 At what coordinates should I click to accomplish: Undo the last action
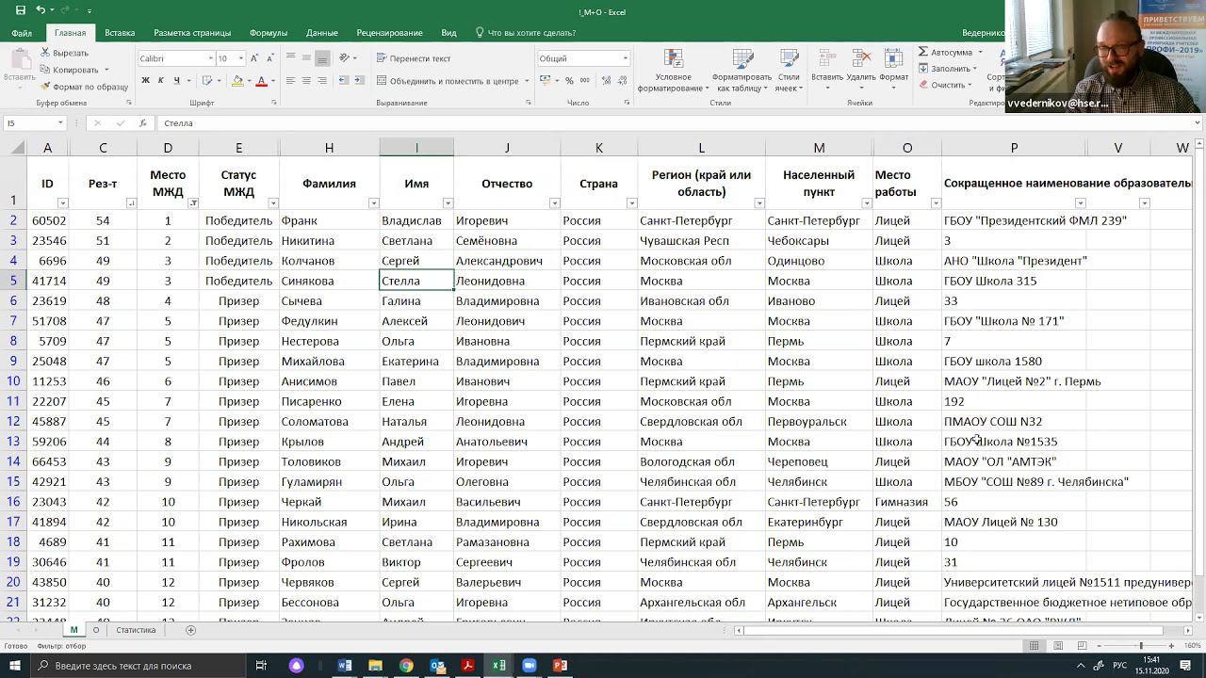pyautogui.click(x=41, y=10)
